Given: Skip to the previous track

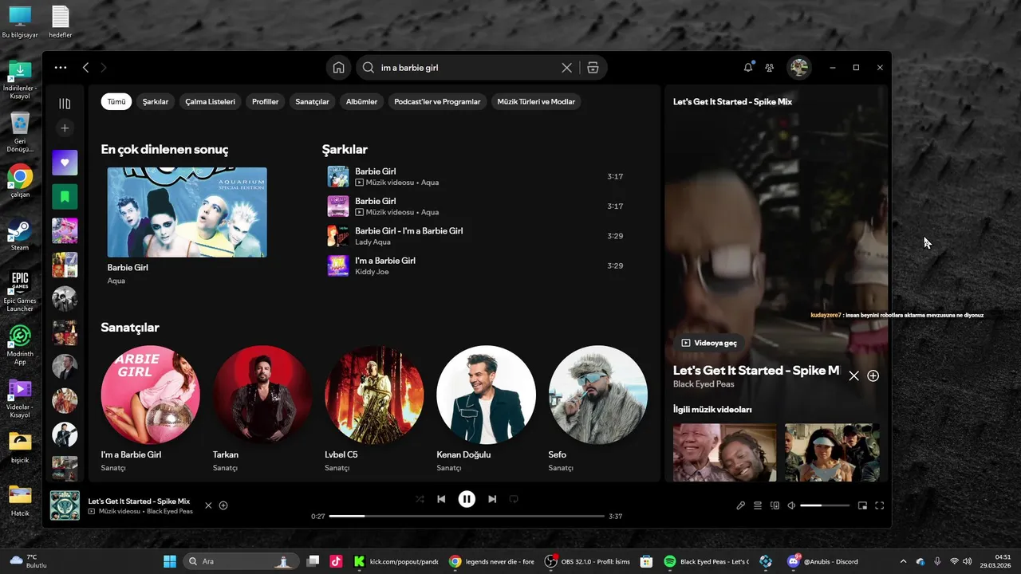Looking at the screenshot, I should 441,499.
